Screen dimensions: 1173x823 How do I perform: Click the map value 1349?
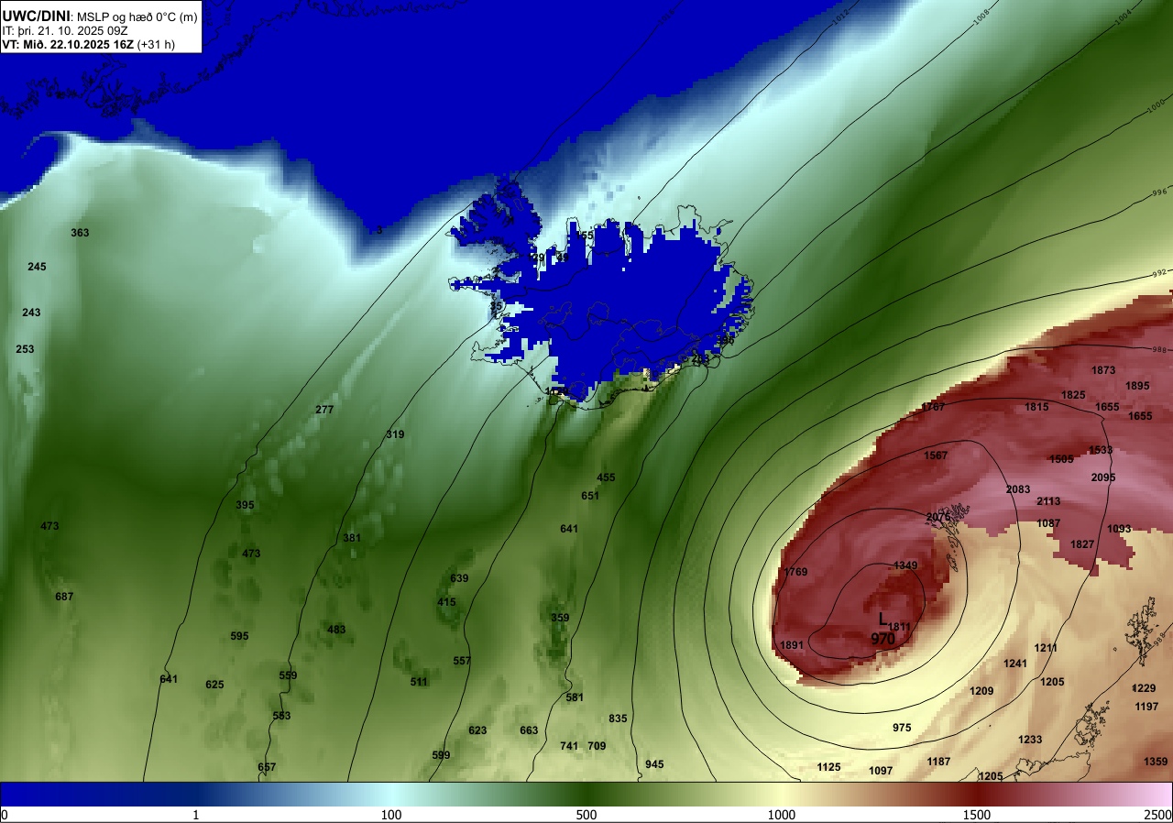point(905,565)
